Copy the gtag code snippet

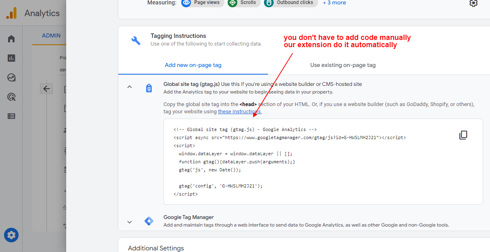tap(463, 135)
